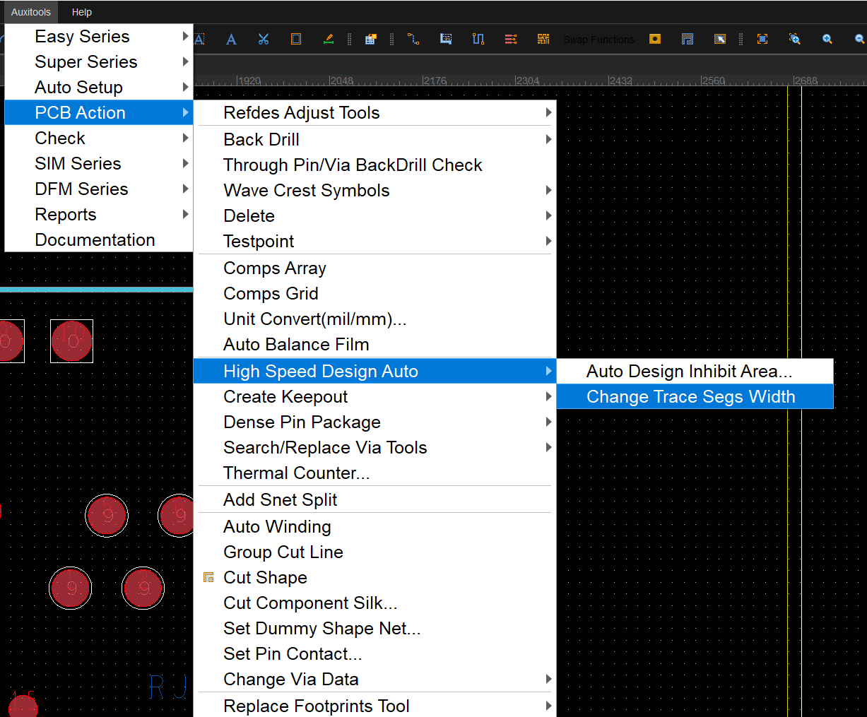Select Change Trace Segs Width

(690, 397)
